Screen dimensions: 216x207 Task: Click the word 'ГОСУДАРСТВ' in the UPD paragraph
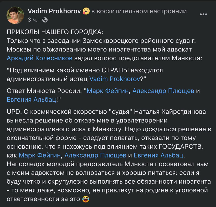pyautogui.click(x=183, y=147)
